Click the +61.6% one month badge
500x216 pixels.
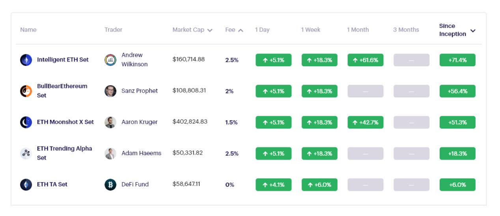click(365, 60)
